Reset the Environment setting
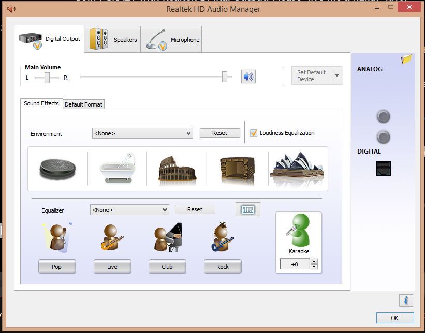 click(x=220, y=133)
